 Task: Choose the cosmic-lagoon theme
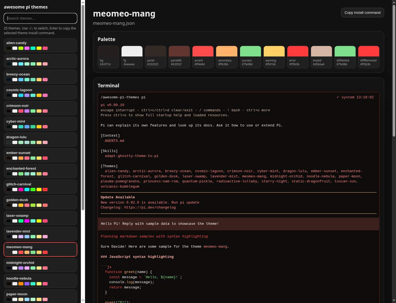pyautogui.click(x=40, y=92)
